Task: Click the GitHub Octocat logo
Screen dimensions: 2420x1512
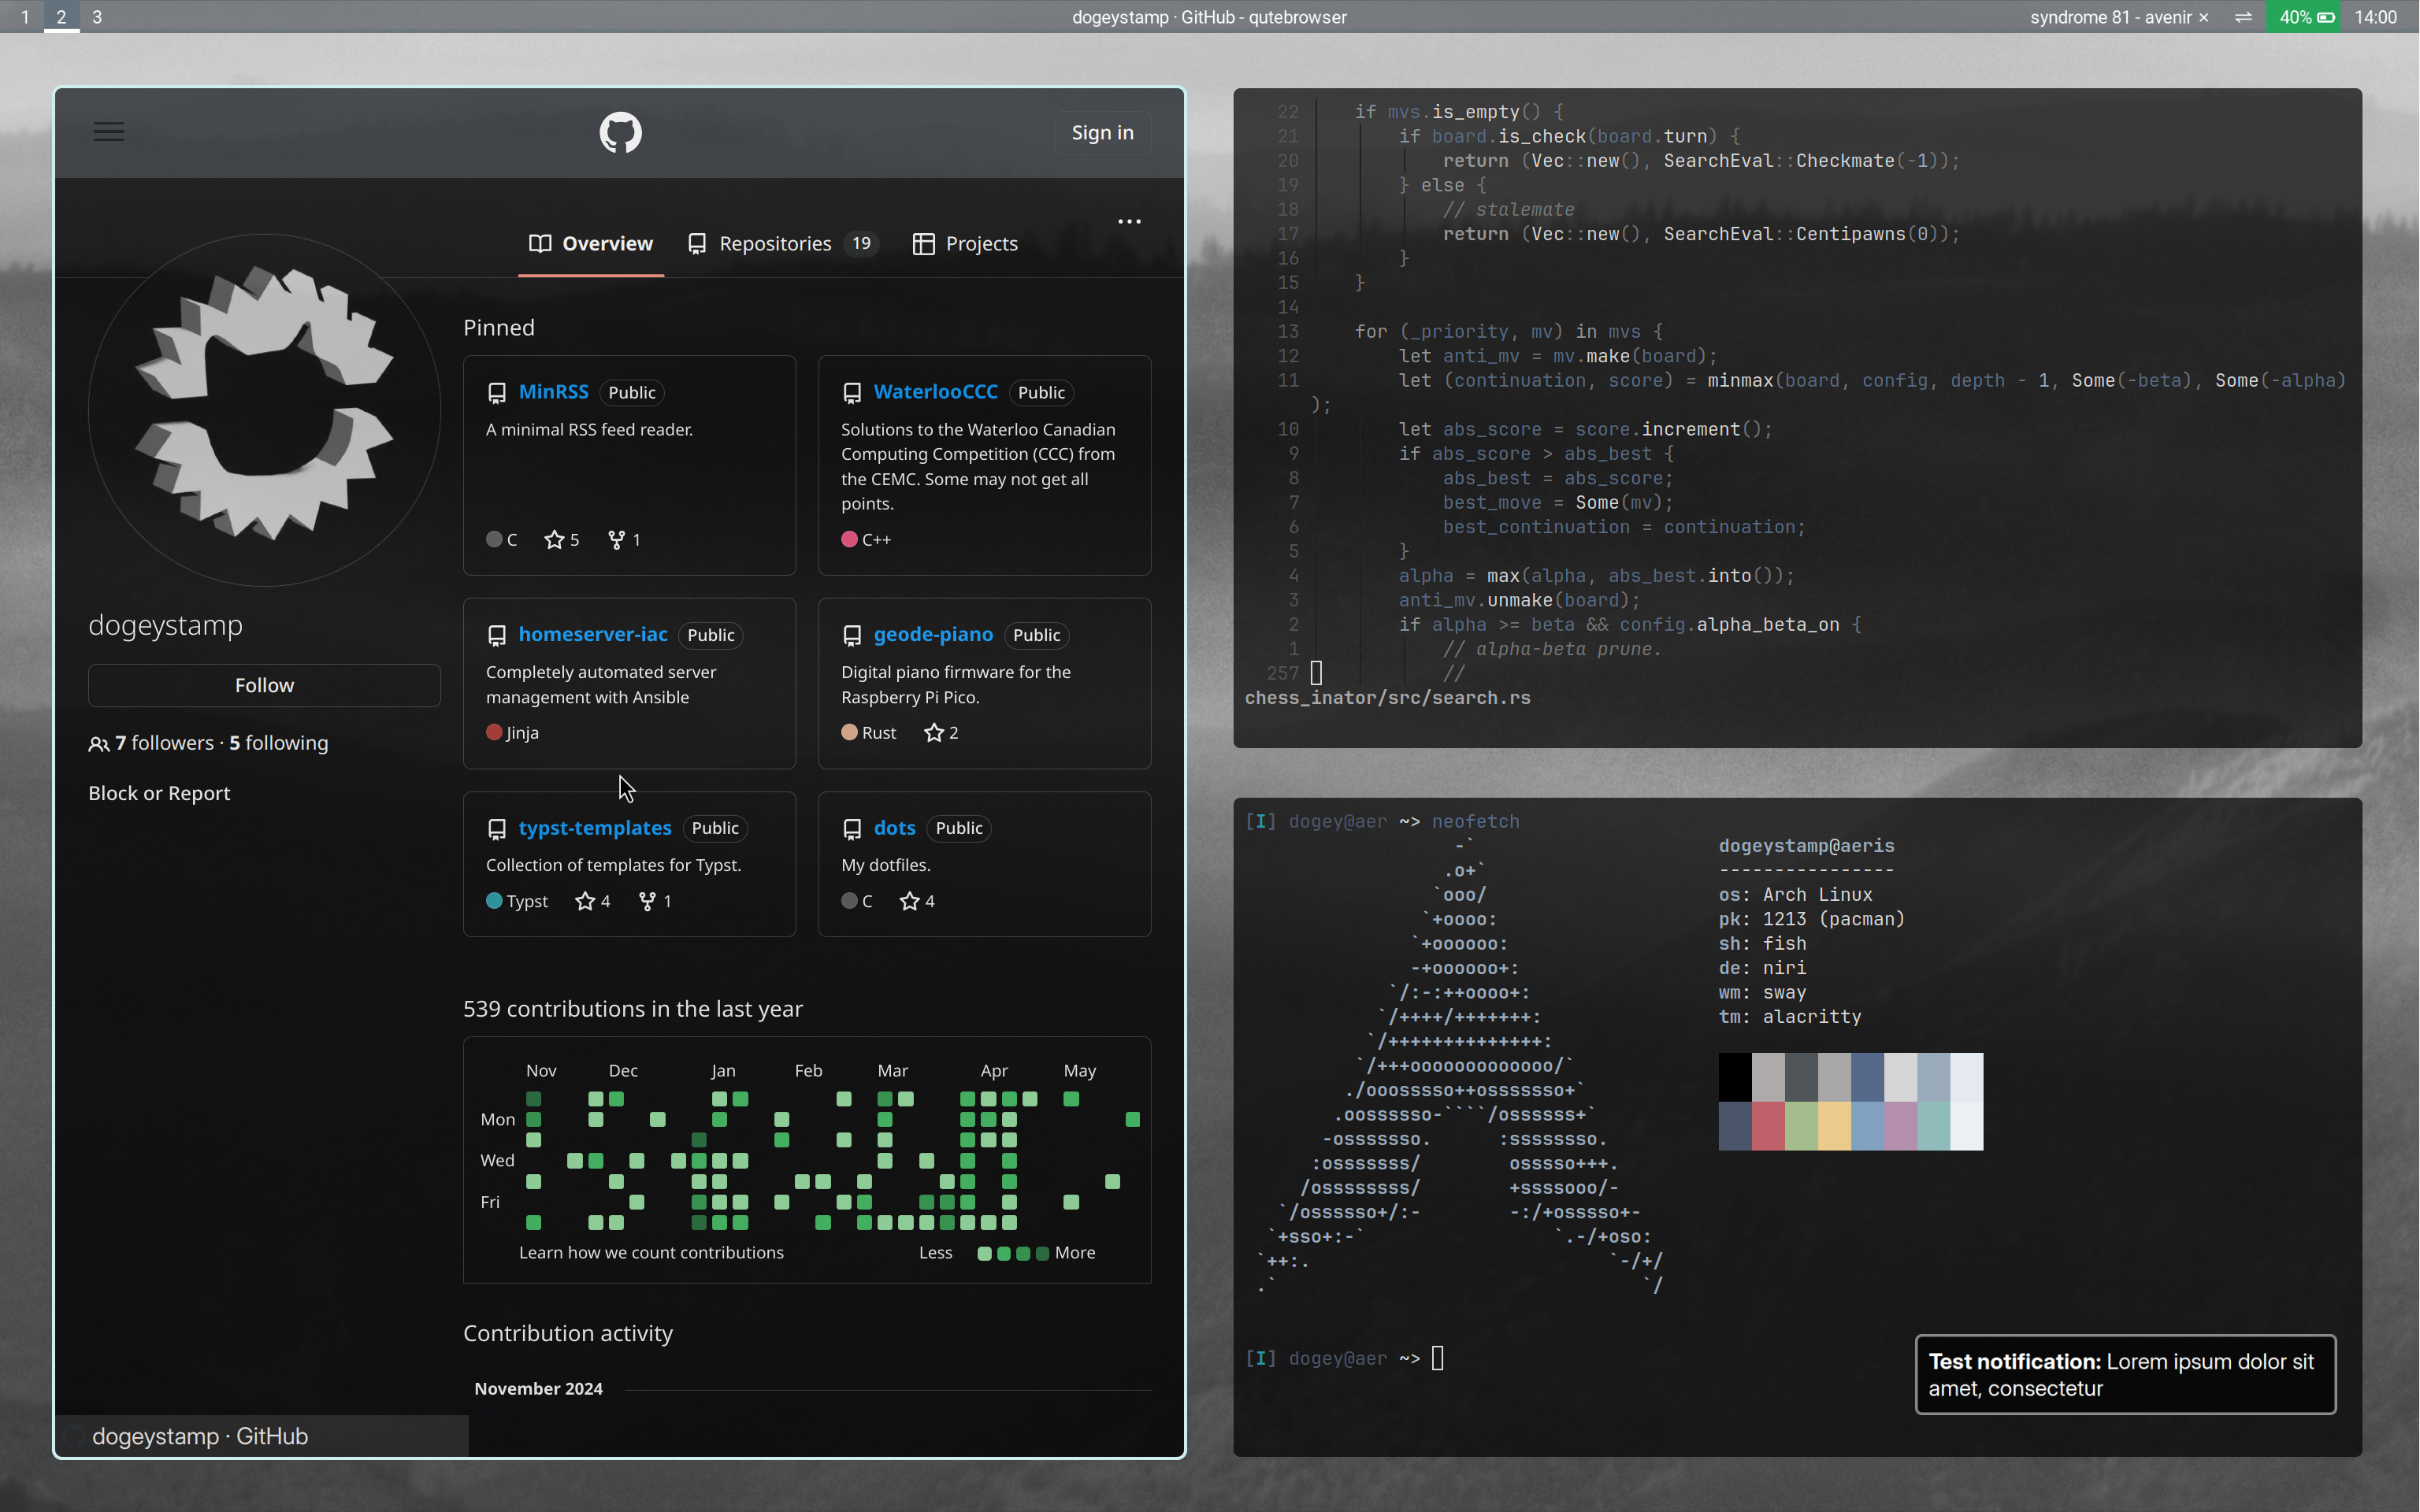Action: pos(620,132)
